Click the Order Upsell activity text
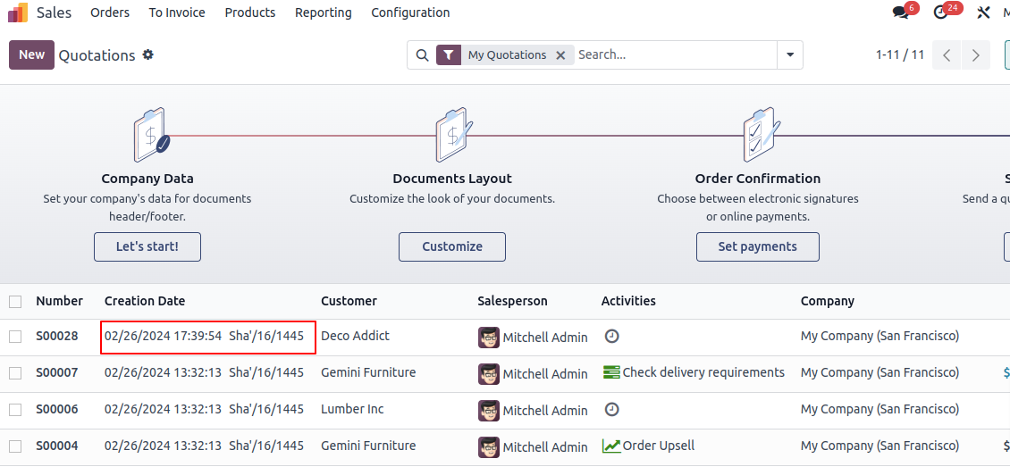1010x467 pixels. click(659, 446)
